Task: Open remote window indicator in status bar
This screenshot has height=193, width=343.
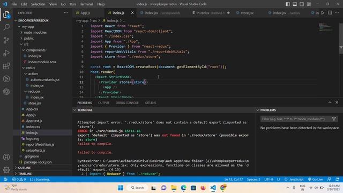Action: click(x=6, y=179)
